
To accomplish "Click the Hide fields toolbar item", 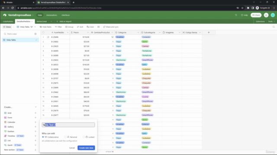I will (x=45, y=27).
